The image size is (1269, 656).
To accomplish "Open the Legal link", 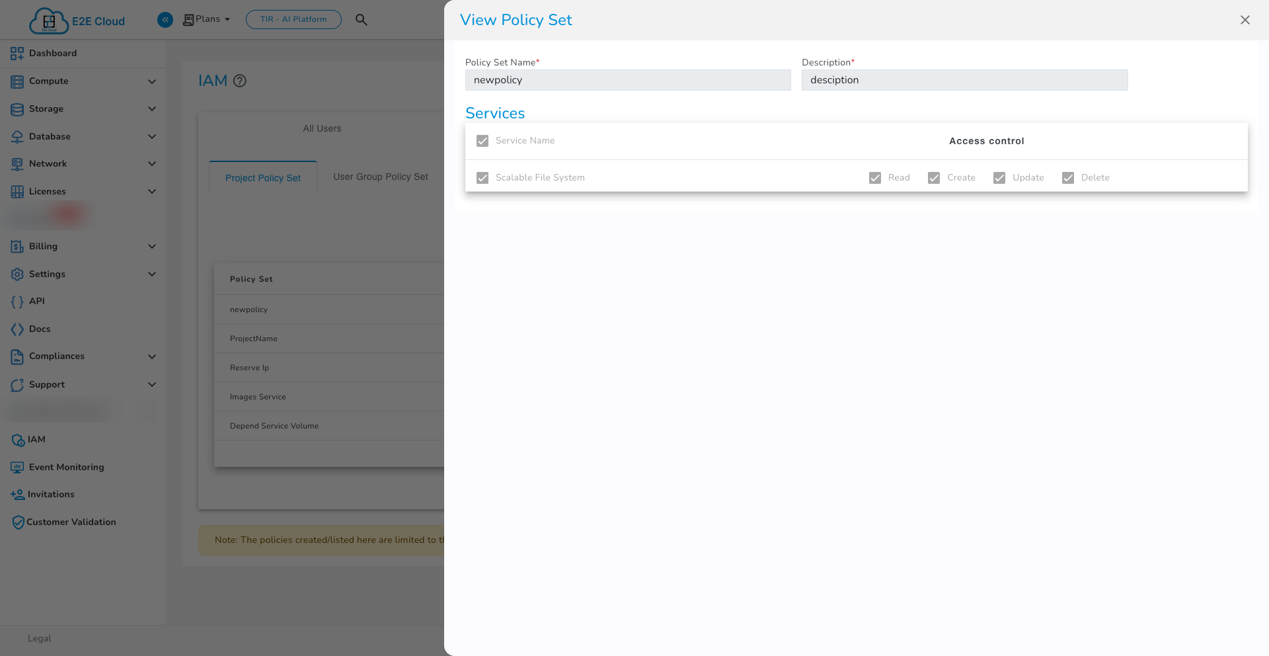I will [40, 639].
